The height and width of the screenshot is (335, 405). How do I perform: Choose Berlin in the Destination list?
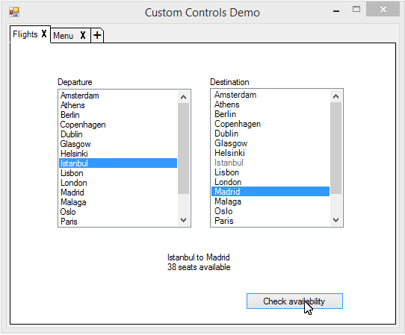click(270, 114)
